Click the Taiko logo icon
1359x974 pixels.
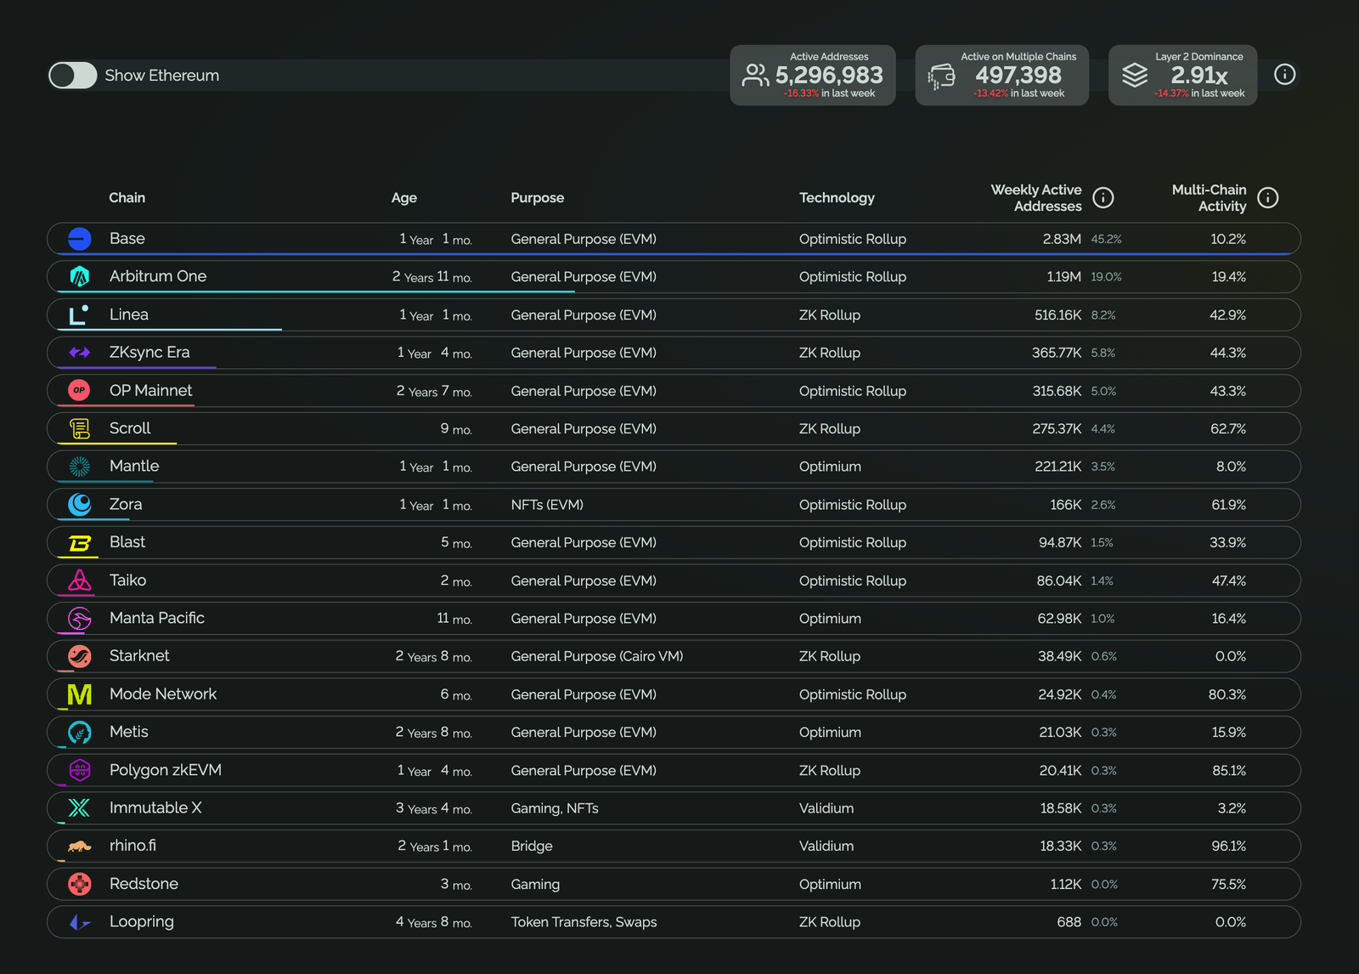pyautogui.click(x=80, y=580)
